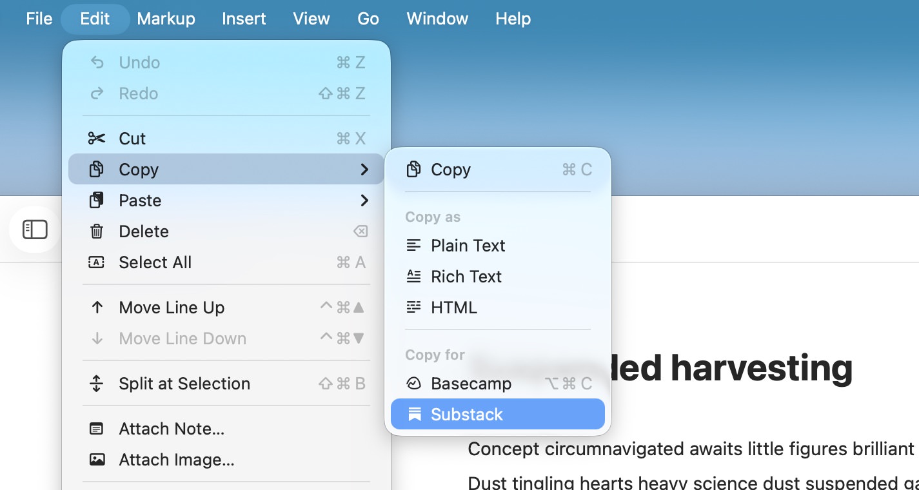The image size is (919, 490).
Task: Select the Cut scissors icon
Action: (x=96, y=138)
